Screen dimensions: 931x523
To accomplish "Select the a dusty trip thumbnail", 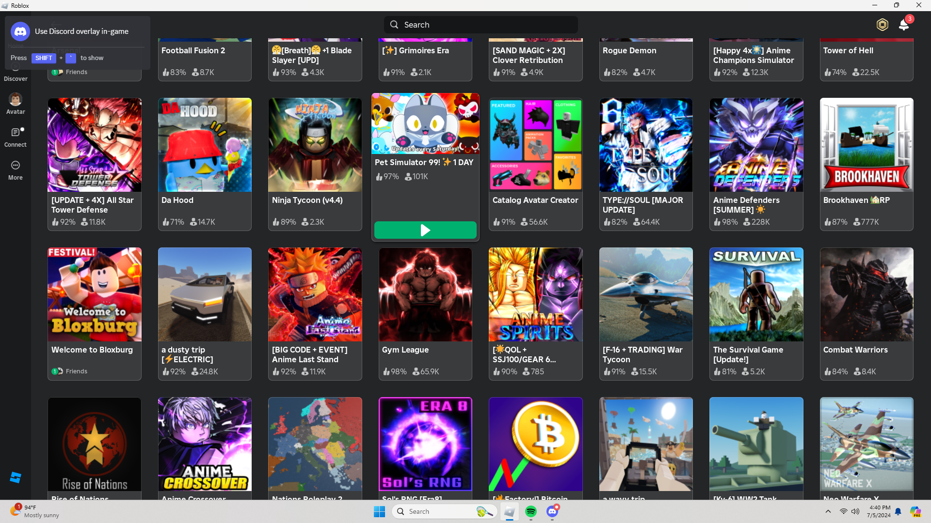I will (205, 294).
